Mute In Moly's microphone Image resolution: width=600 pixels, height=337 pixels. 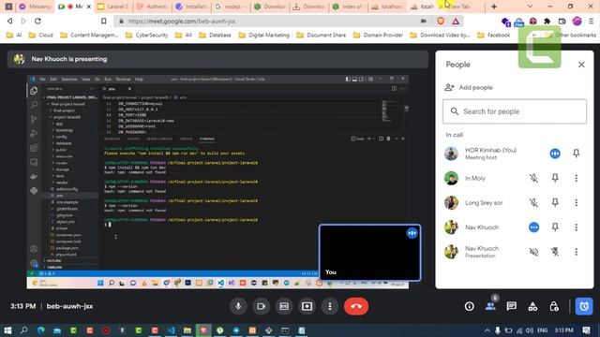coord(533,178)
